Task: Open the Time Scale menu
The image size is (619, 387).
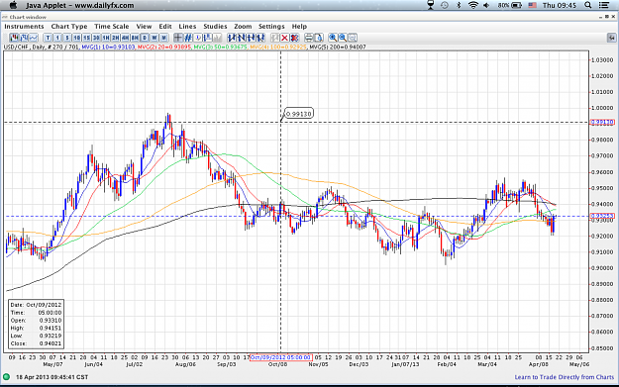Action: click(112, 26)
